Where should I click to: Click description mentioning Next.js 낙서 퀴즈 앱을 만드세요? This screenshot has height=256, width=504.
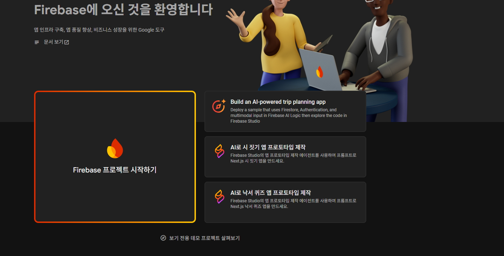click(293, 203)
